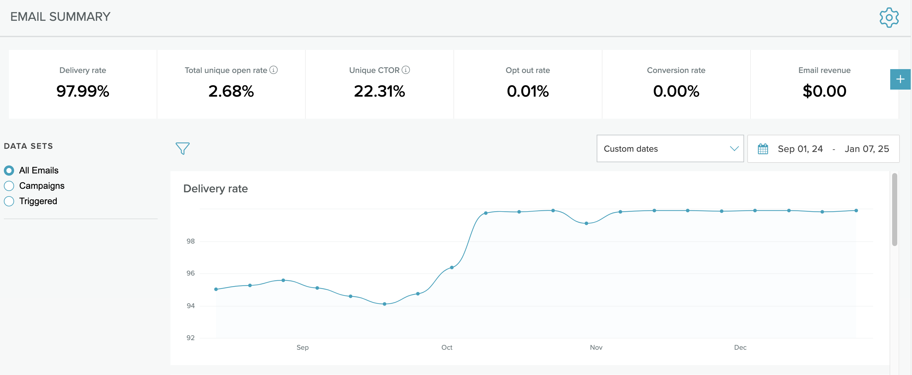Click the lowest data point in the chart
912x375 pixels.
pos(385,304)
